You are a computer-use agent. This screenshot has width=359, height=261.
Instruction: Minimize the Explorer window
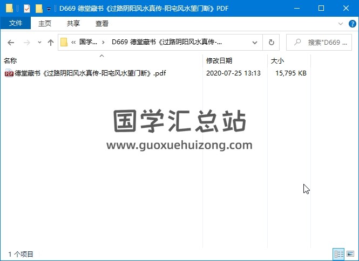[x=297, y=9]
